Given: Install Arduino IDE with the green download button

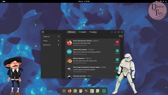Looking at the screenshot, I should tap(117, 51).
